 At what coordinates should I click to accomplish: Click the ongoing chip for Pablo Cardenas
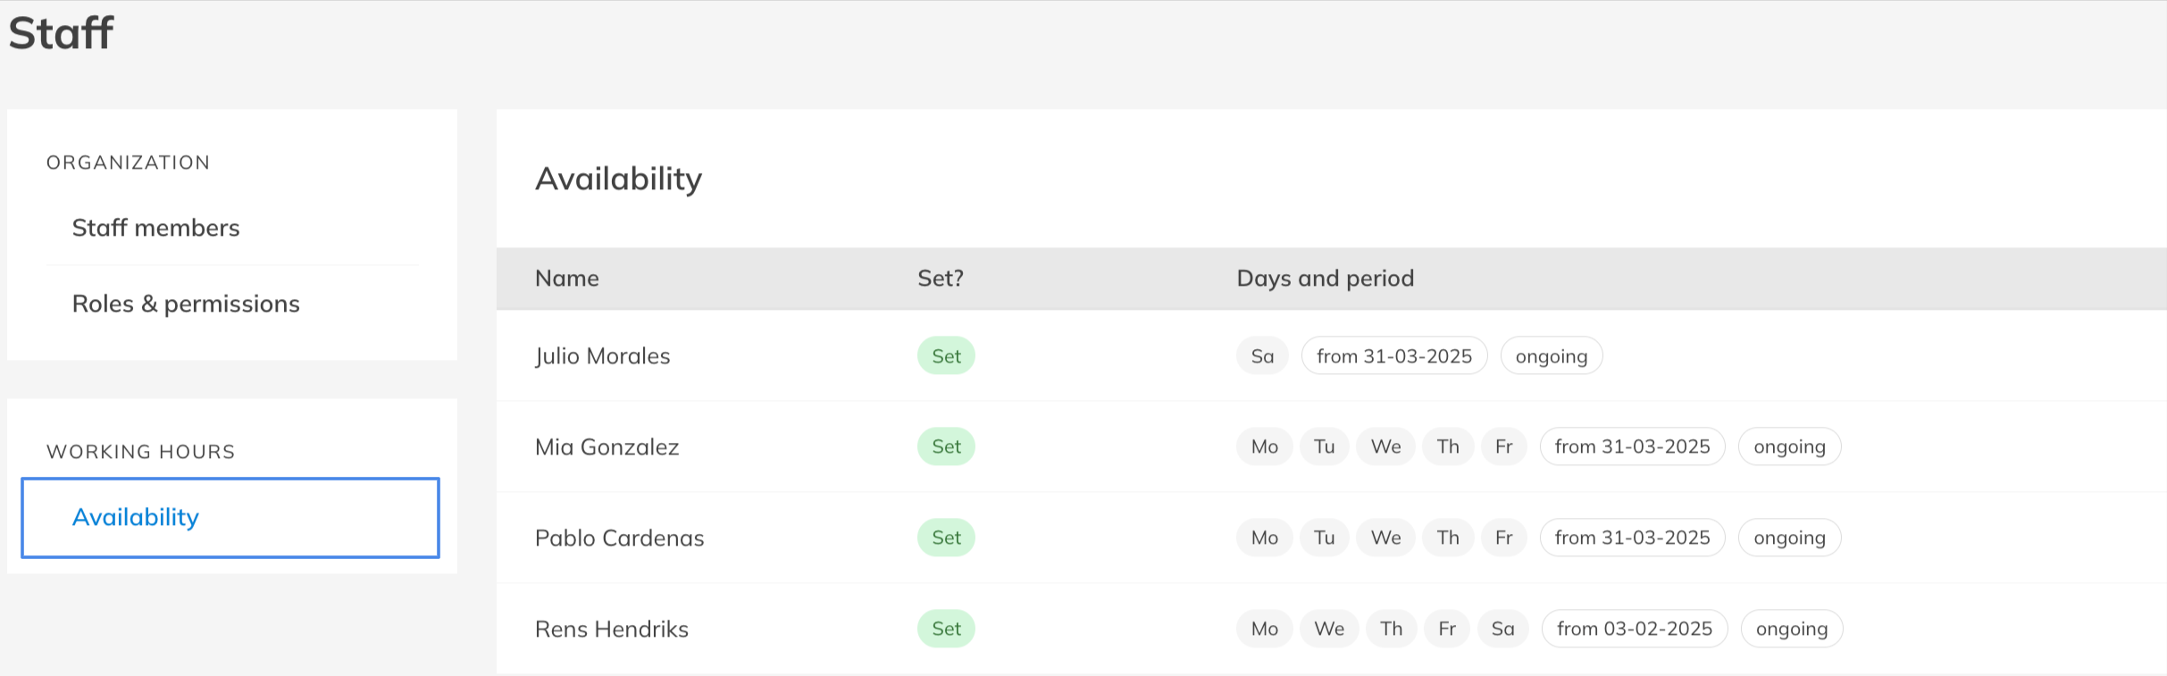1789,538
